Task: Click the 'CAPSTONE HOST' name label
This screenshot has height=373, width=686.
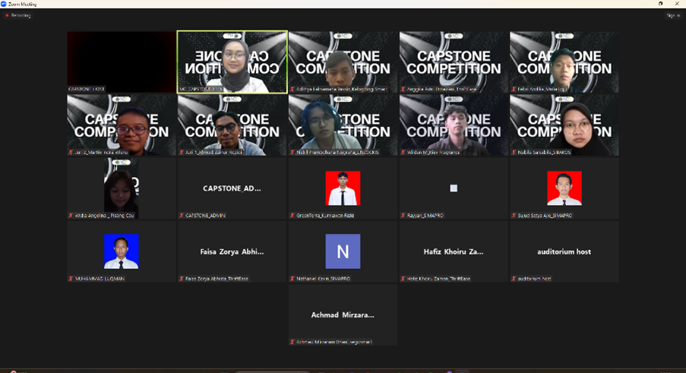Action: point(86,89)
